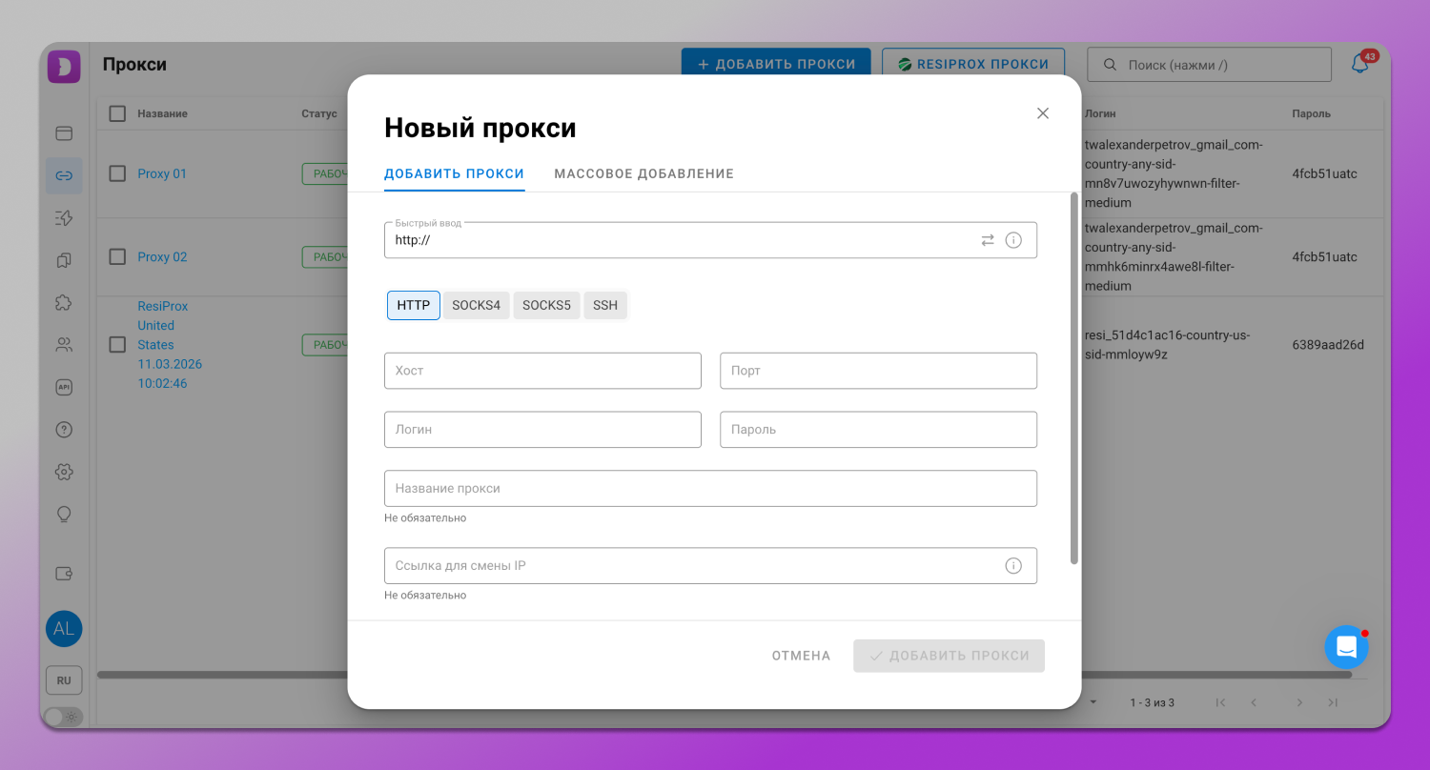The image size is (1430, 770).
Task: Check the select-all checkbox in table header
Action: pyautogui.click(x=117, y=112)
